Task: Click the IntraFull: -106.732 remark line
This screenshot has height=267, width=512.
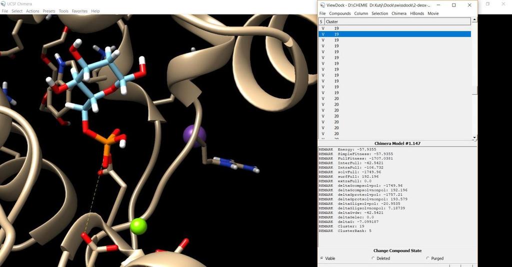Action: (351, 167)
